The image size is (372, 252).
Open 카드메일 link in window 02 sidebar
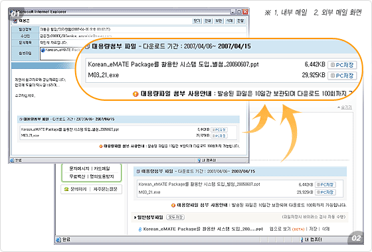click(102, 168)
